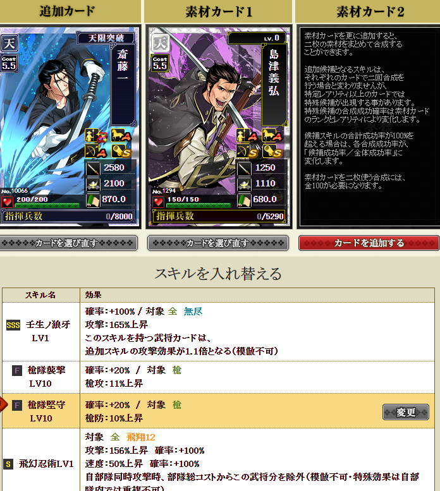Click the 天 rarity badge on 島津義弘 card
Viewport: 440px width, 491px height.
[160, 43]
